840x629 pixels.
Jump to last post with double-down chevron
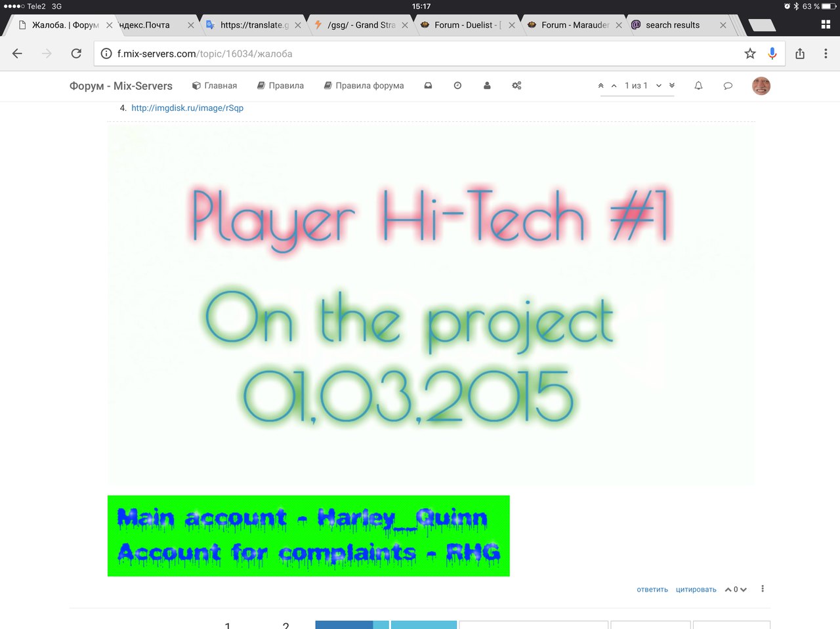672,86
